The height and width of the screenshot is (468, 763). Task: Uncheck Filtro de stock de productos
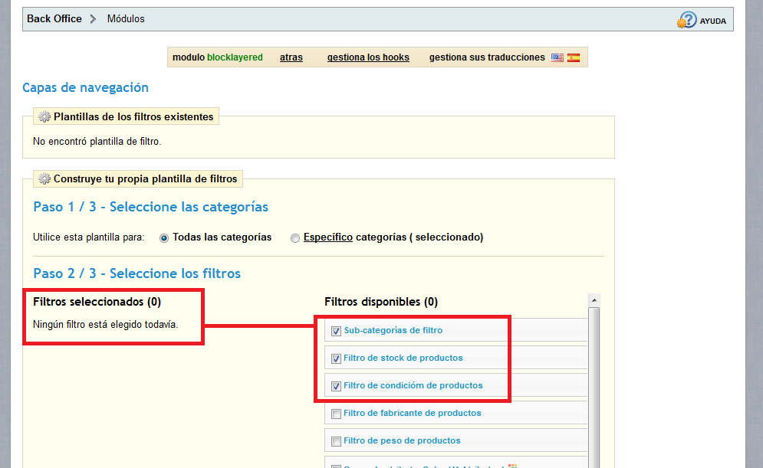[x=336, y=358]
